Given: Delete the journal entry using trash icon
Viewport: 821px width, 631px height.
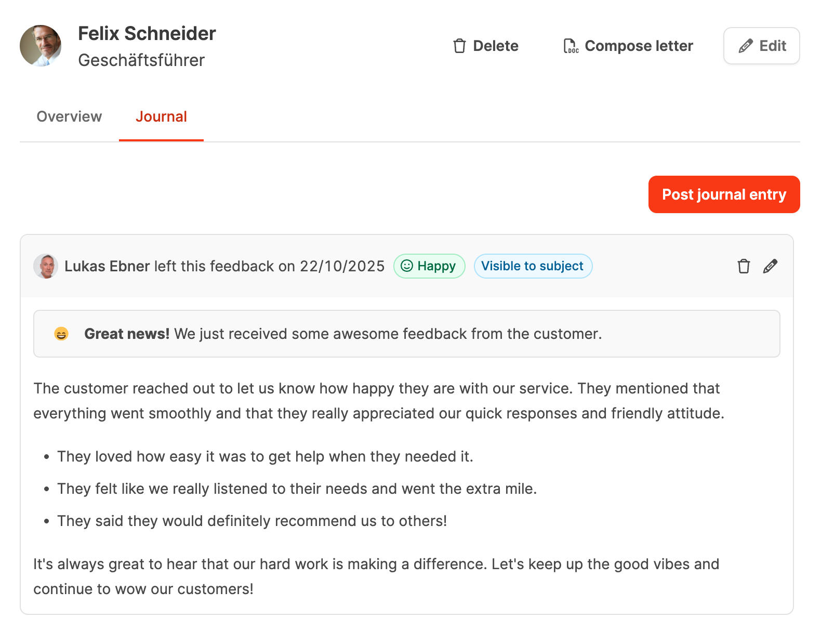Looking at the screenshot, I should pyautogui.click(x=744, y=266).
